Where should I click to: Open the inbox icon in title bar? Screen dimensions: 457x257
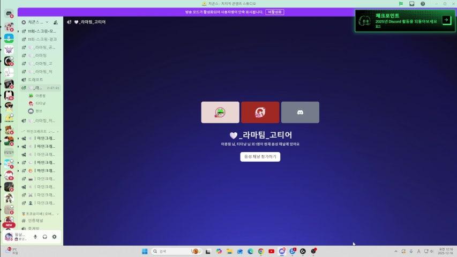coord(412,4)
